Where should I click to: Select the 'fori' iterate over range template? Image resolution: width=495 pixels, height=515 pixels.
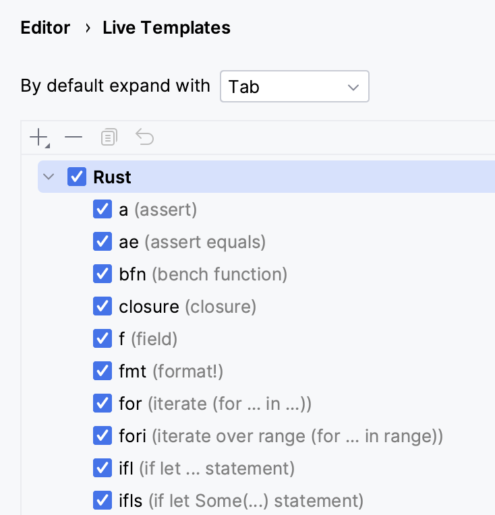(281, 436)
